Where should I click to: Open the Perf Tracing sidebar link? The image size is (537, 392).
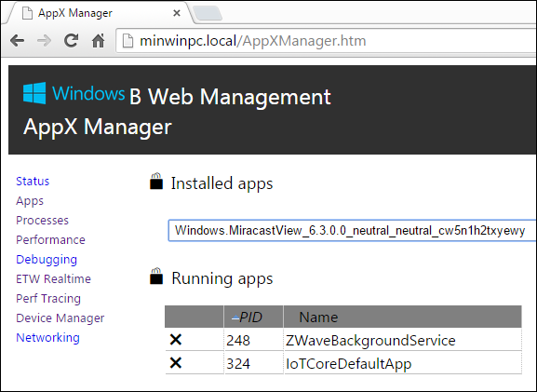point(48,299)
